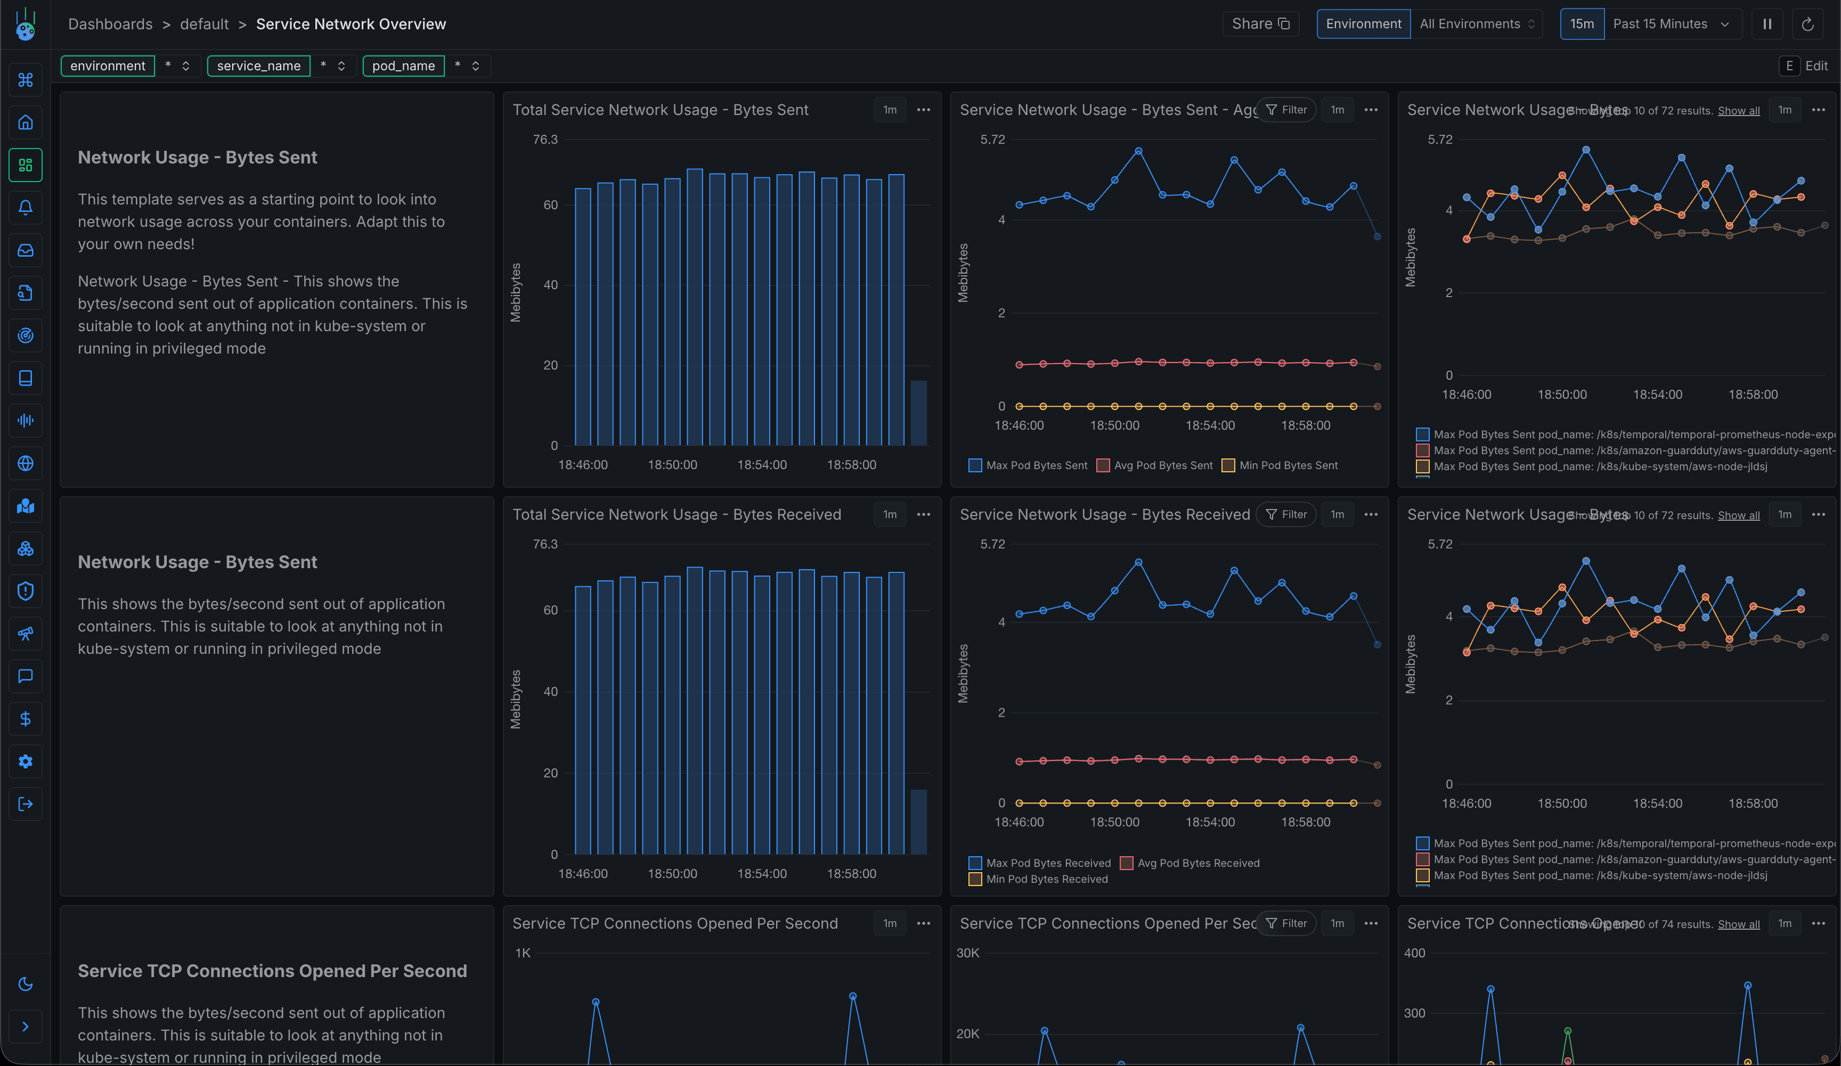The image size is (1841, 1066).
Task: Open the Past 15 Minutes time range dropdown
Action: click(x=1670, y=23)
